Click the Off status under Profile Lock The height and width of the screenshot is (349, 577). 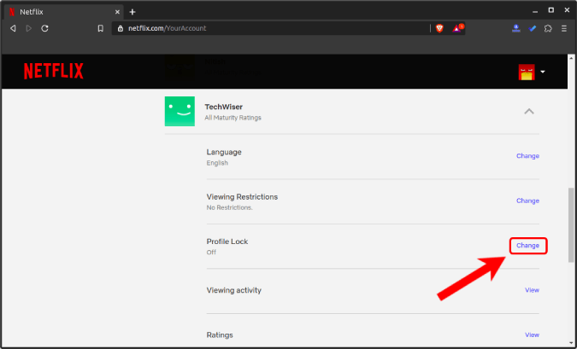[211, 253]
